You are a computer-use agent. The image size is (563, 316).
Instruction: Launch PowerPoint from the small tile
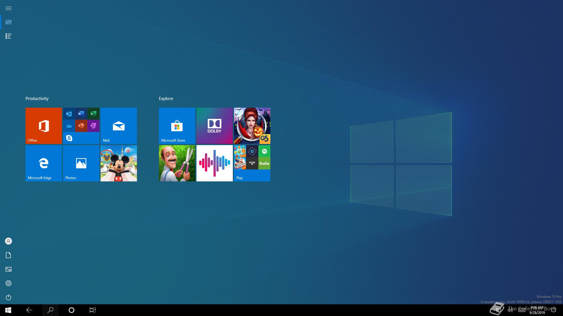click(81, 126)
